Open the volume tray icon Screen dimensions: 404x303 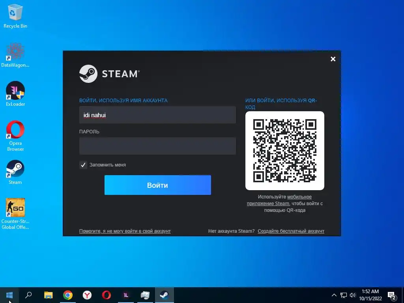(x=353, y=295)
